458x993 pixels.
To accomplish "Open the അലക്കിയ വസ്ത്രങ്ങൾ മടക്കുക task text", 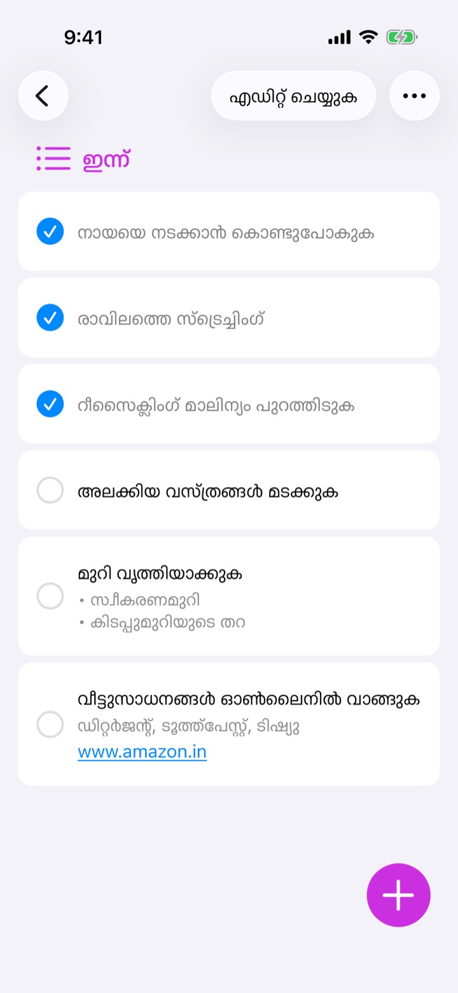I will coord(207,491).
